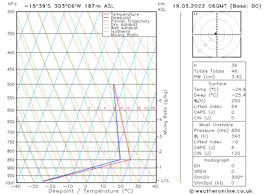Click the 'LCL' level label
The image size is (265, 194).
[165, 181]
